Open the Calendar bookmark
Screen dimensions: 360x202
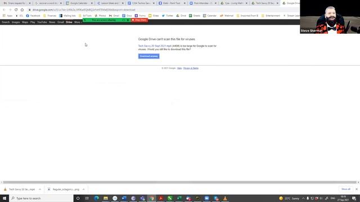210,16
